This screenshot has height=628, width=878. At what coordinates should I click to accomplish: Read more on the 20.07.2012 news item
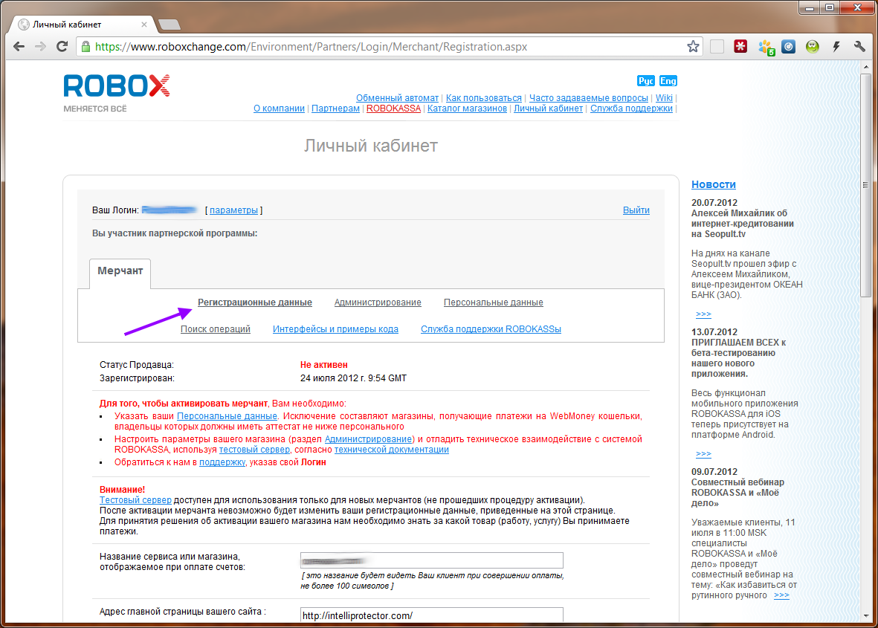point(703,314)
